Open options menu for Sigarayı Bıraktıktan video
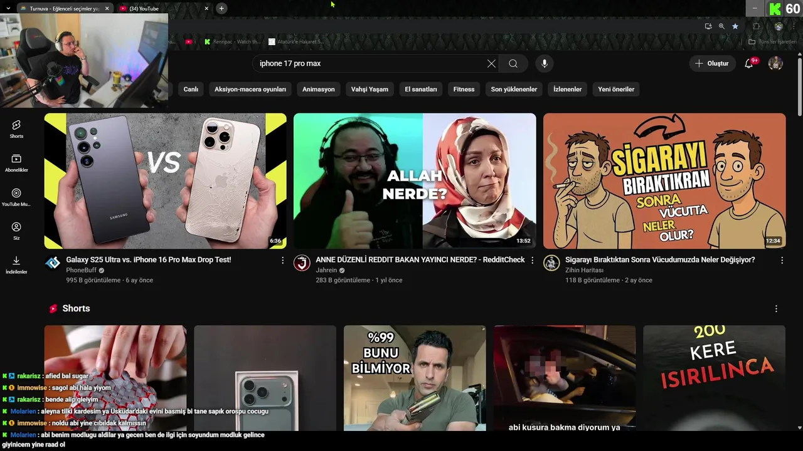The image size is (803, 451). tap(782, 260)
